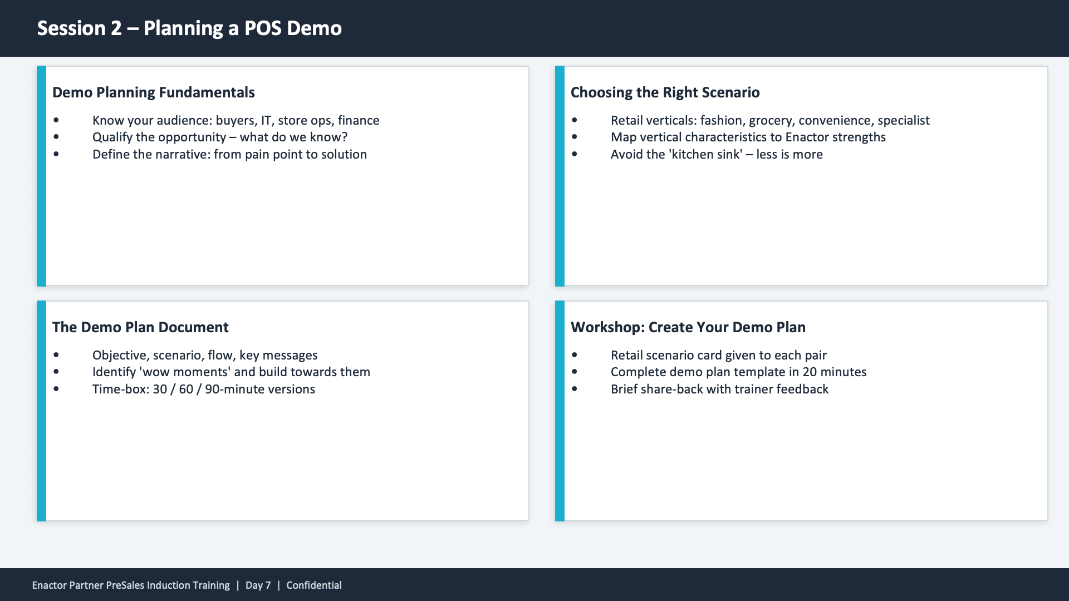Click the teal accent bar on Workshop card
1069x601 pixels.
pyautogui.click(x=559, y=411)
